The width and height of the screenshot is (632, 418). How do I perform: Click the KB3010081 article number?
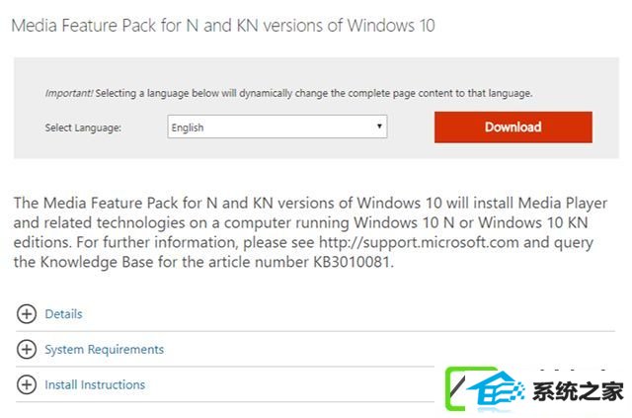coord(352,262)
